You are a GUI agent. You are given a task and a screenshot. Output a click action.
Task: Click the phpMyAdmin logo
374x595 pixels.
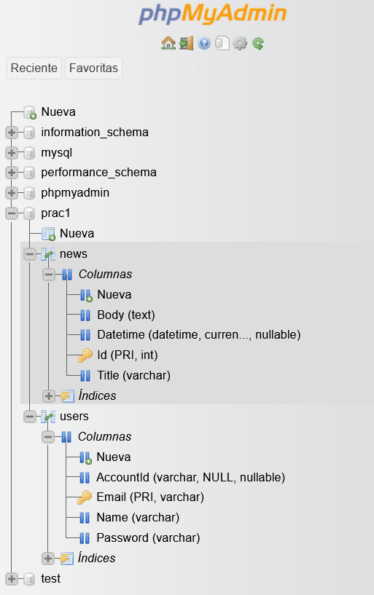point(213,15)
